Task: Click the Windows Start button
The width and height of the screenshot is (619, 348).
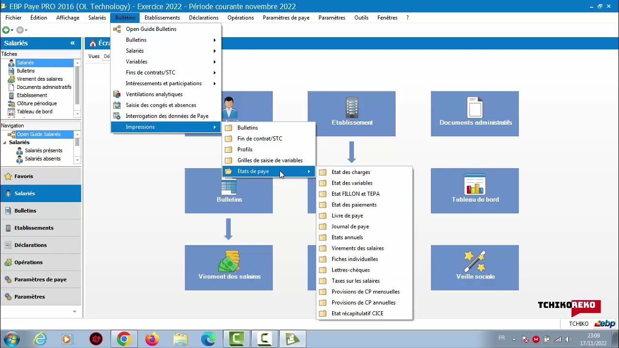Action: coord(12,339)
